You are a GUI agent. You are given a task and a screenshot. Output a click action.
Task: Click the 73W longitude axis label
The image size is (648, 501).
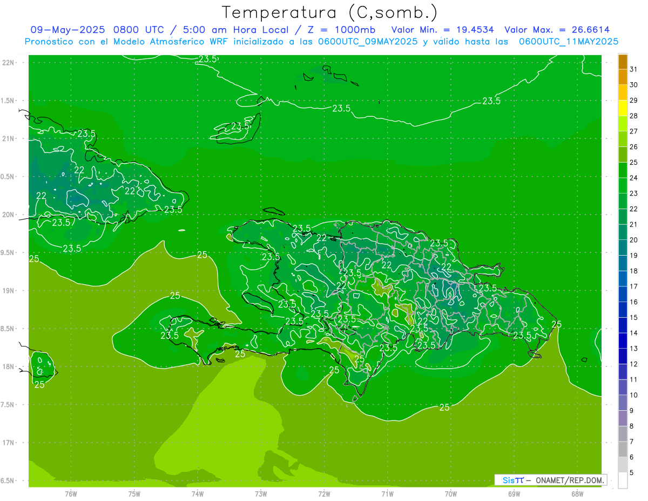pos(261,494)
